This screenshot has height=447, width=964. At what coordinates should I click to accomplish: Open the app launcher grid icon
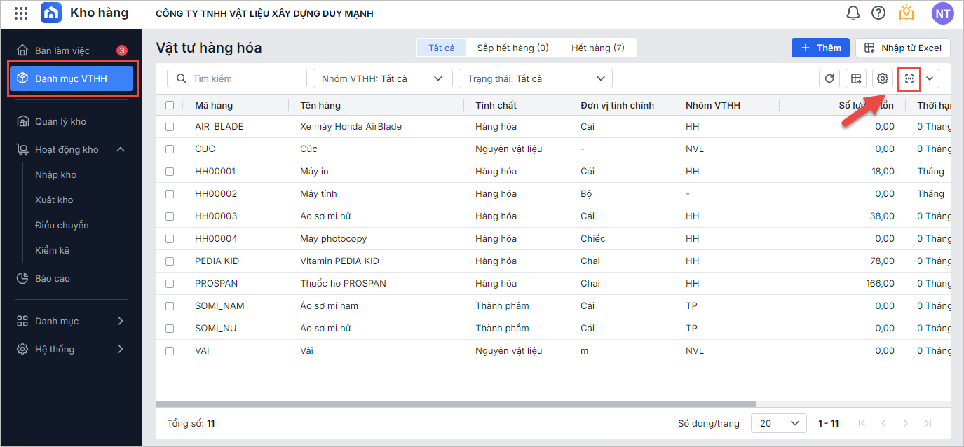coord(21,13)
